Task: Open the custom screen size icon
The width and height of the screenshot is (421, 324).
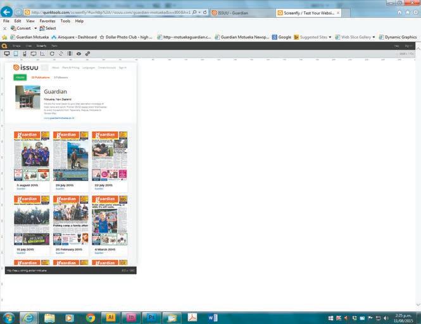Action: 42,54
